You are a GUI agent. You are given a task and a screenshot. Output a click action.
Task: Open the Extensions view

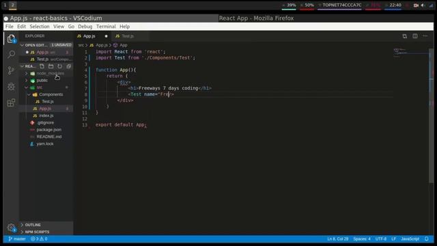click(11, 102)
